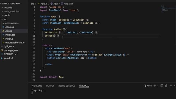Click inside the terminal input area
Viewport: 176px width, 99px height.
point(32,93)
